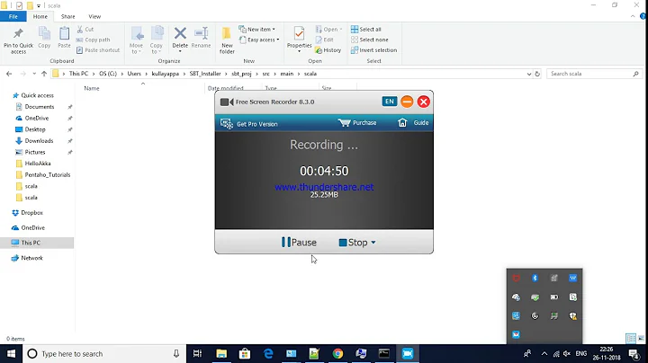Open address bar history dropdown
Viewport: 648px width, 363px height.
click(x=529, y=74)
